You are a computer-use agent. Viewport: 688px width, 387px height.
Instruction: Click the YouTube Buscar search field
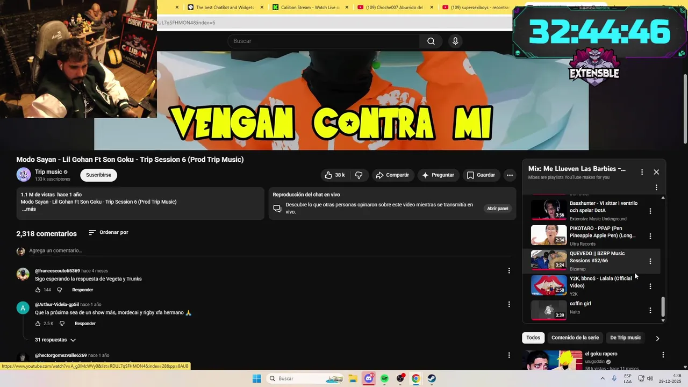coord(324,41)
